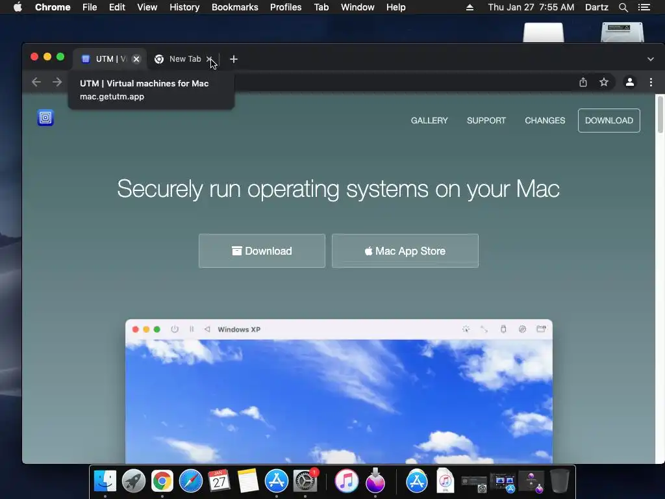Open Notification Center list icon
This screenshot has width=665, height=499.
point(644,7)
